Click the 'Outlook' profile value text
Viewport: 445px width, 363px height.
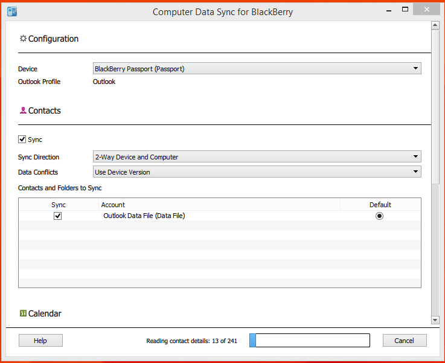pyautogui.click(x=104, y=82)
